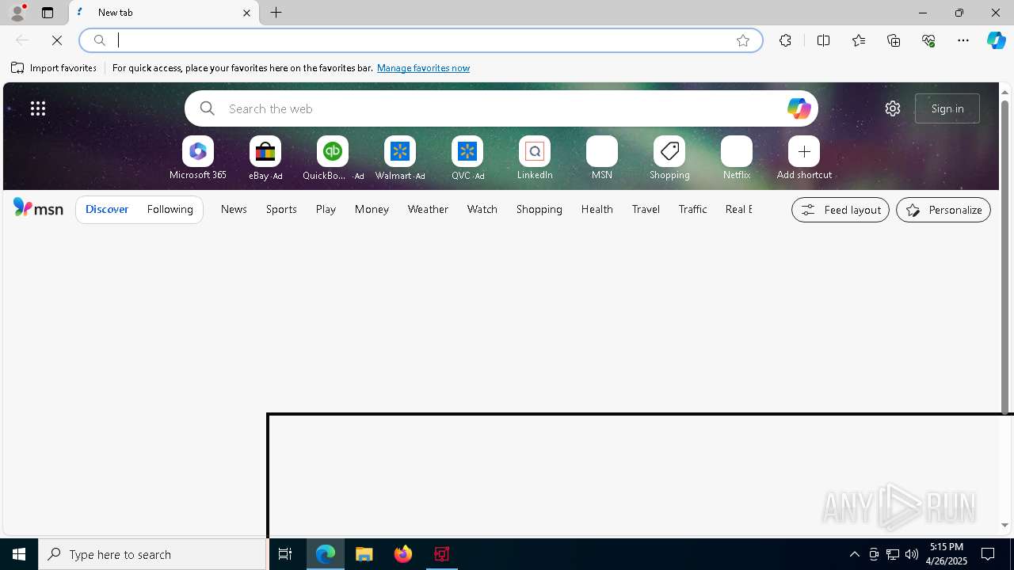The height and width of the screenshot is (570, 1014).
Task: Stop loading the page
Action: pos(57,40)
